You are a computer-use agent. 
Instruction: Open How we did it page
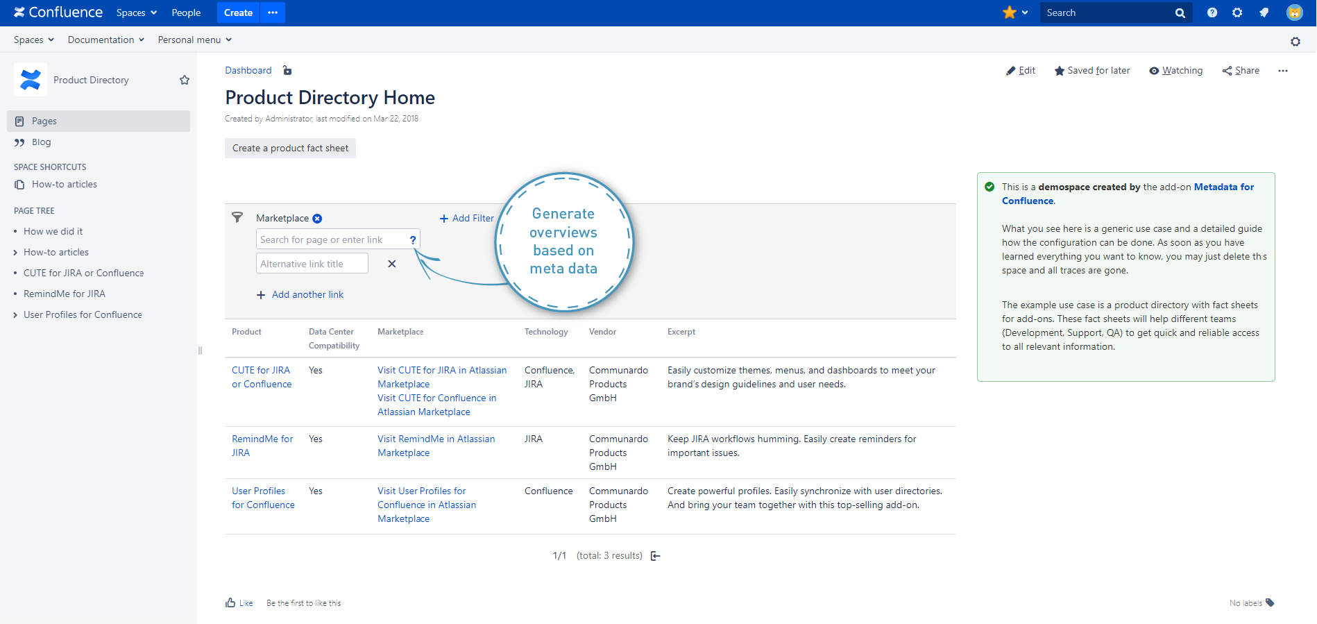pyautogui.click(x=53, y=232)
